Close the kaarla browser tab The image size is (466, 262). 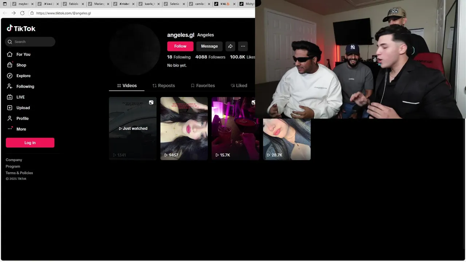(x=158, y=4)
